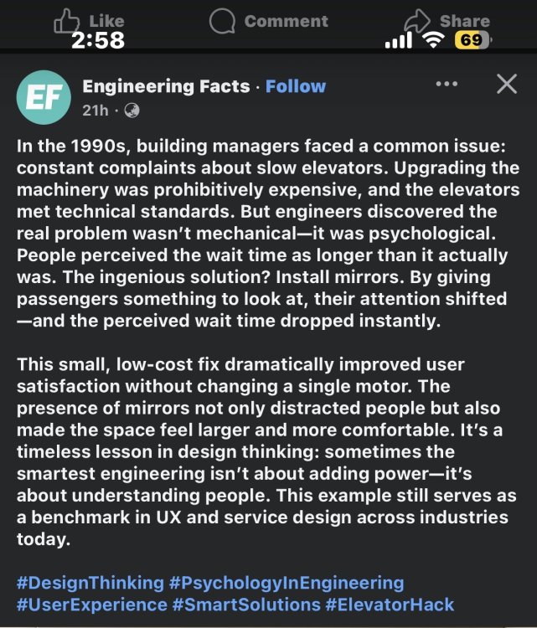Dismiss the post with the X icon
The height and width of the screenshot is (628, 537).
tap(507, 84)
